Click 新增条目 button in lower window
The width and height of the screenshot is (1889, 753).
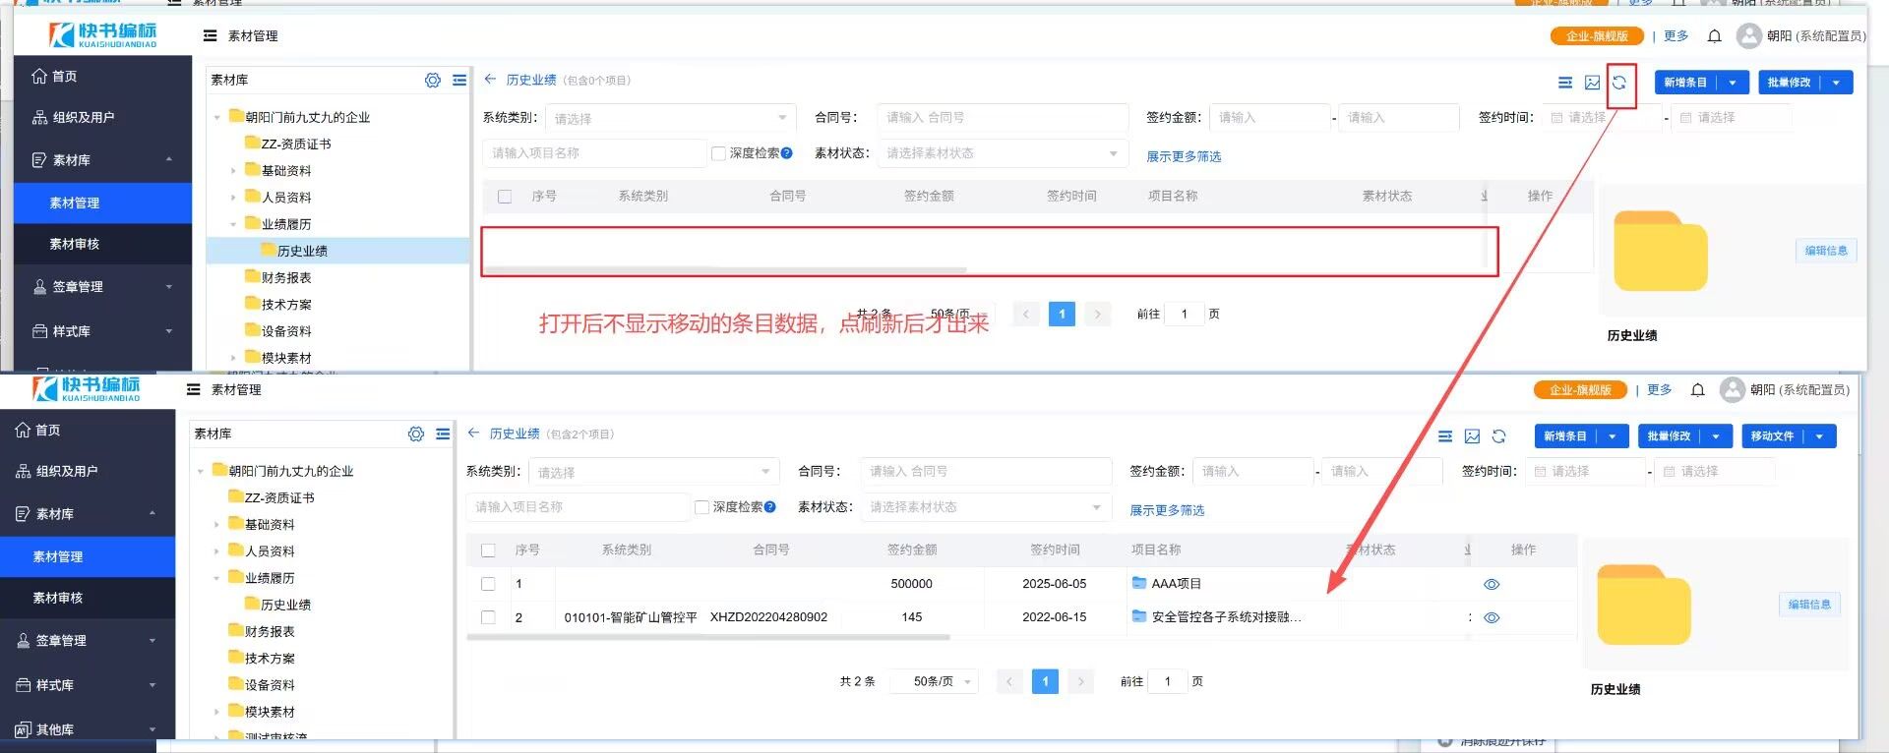click(1564, 436)
